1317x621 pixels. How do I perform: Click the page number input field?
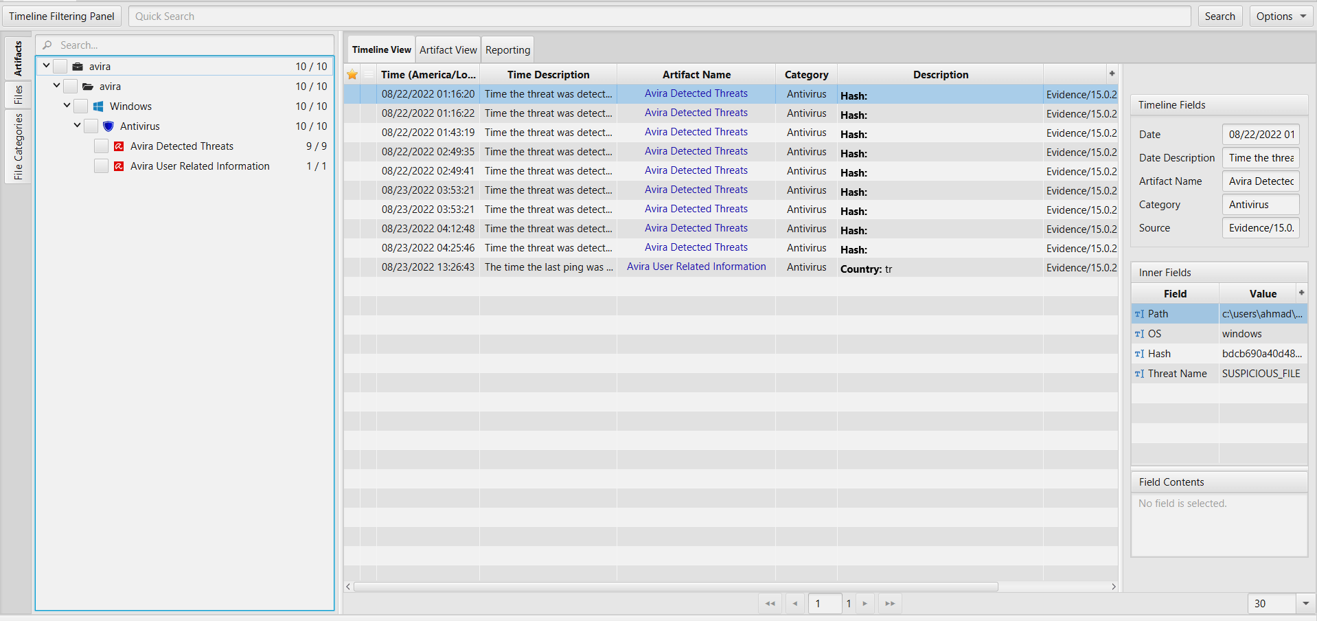(825, 604)
